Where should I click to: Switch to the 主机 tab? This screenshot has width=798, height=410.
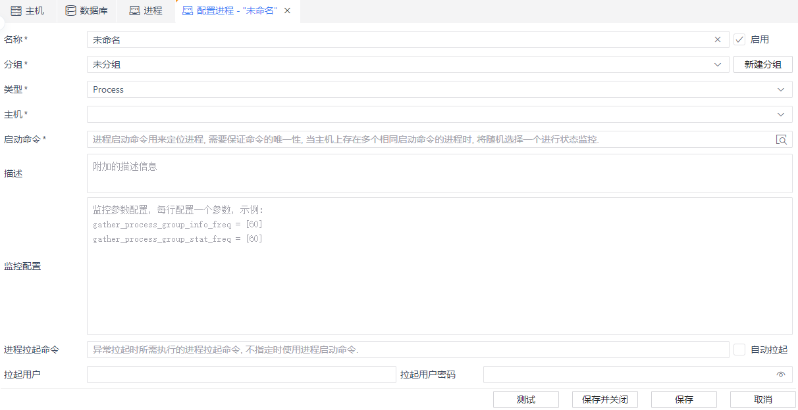(x=28, y=11)
